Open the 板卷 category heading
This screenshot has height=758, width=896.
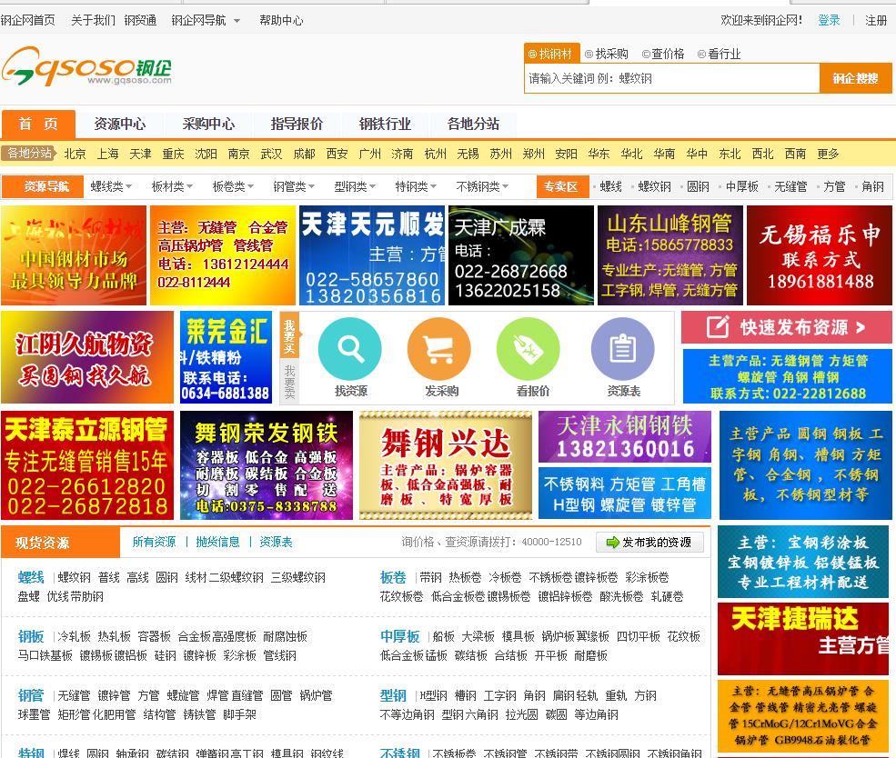[393, 577]
